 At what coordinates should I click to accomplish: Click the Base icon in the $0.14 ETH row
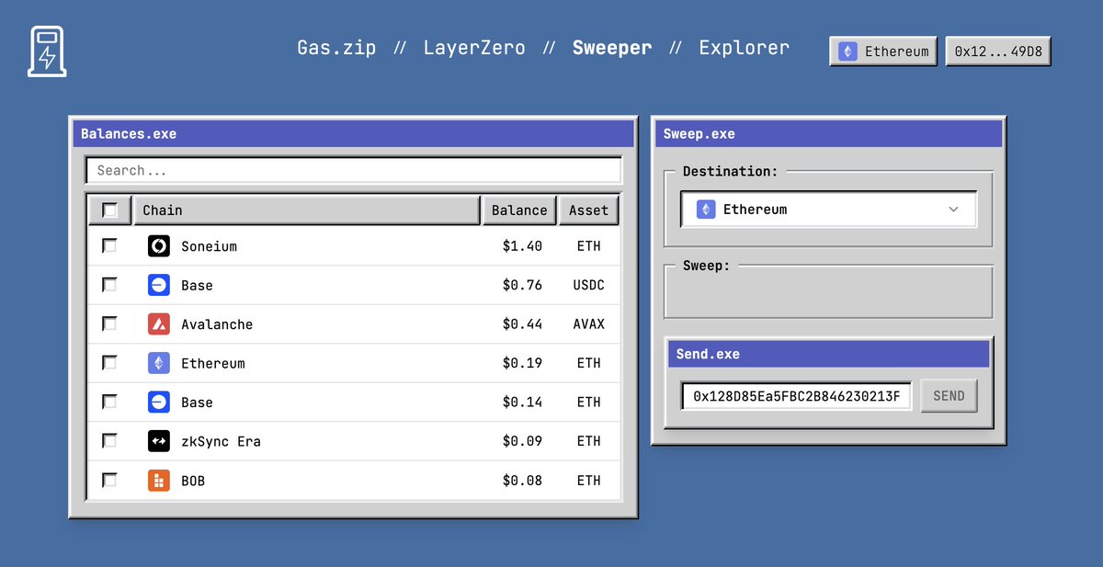[x=159, y=402]
